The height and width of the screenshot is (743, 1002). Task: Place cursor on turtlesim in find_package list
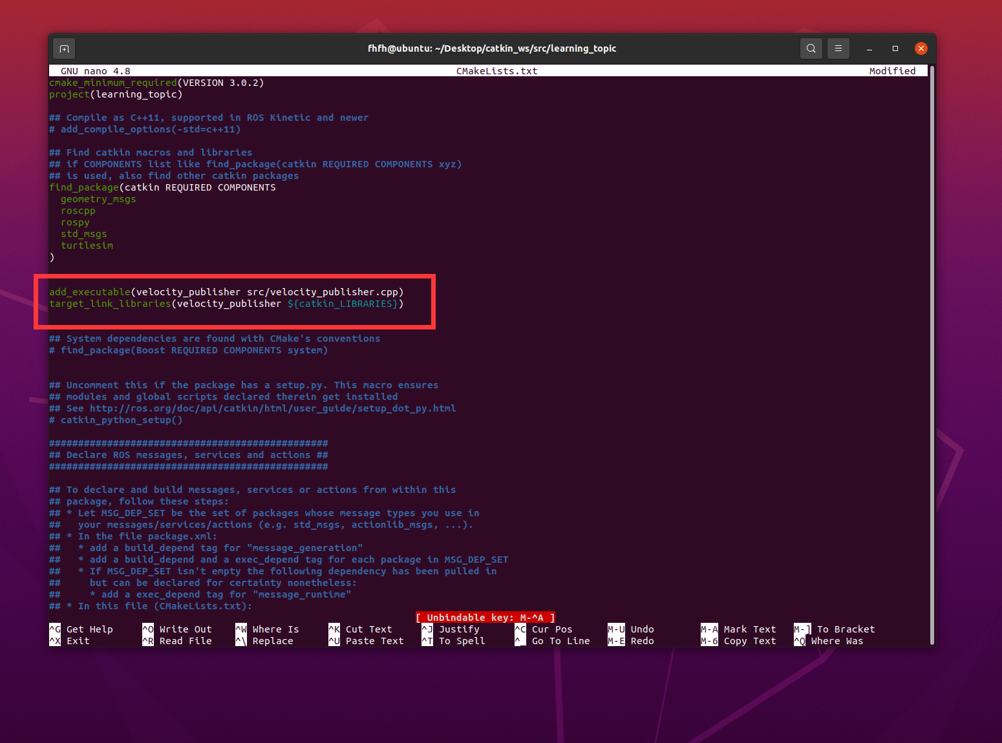(x=87, y=246)
